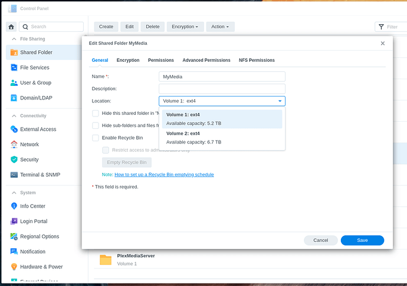Click the Regional Options sidebar label
The image size is (407, 286).
(40, 237)
